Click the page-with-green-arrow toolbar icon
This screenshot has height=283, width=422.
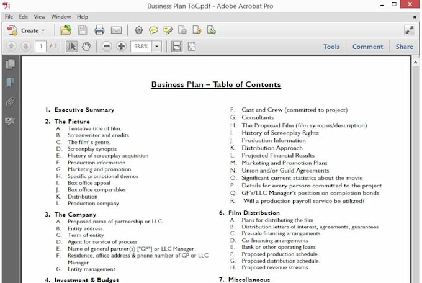(211, 30)
